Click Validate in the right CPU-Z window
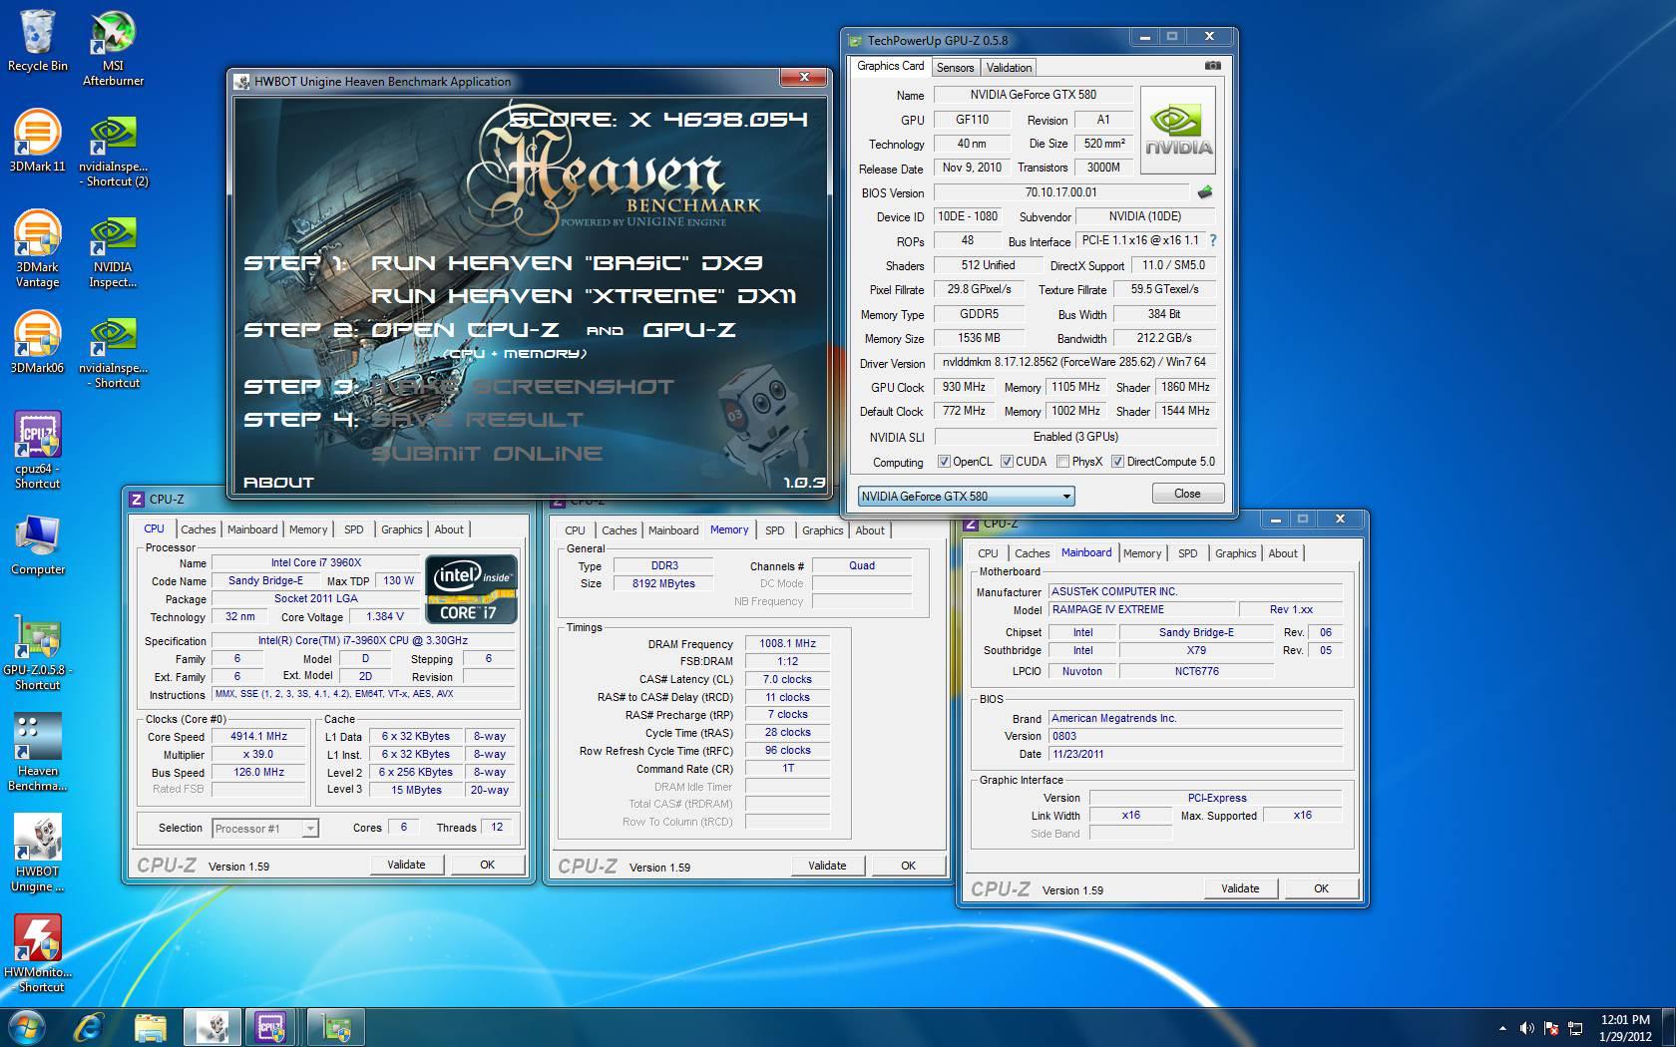Screen dimensions: 1676x1047 tap(1240, 888)
